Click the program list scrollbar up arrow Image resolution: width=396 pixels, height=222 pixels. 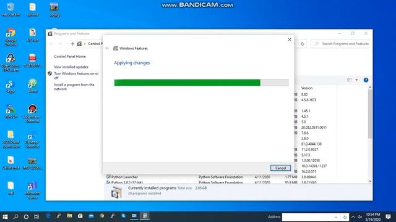click(370, 88)
